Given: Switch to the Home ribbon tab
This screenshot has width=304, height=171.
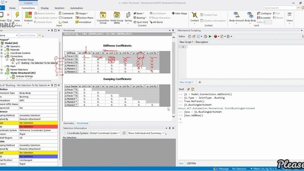Looking at the screenshot, I should coord(12,8).
